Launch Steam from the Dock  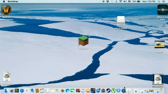108,91
